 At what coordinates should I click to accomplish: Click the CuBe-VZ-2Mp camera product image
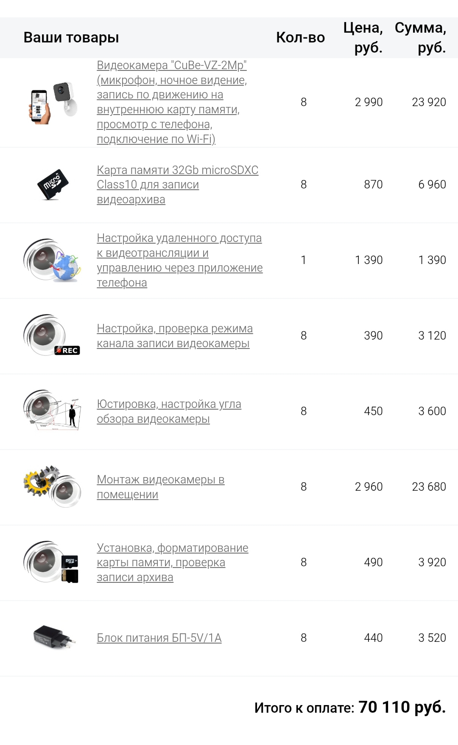pos(53,103)
